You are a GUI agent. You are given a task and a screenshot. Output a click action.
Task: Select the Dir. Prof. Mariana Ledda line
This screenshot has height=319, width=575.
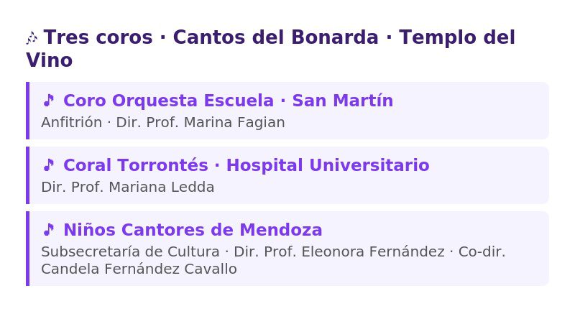click(128, 187)
